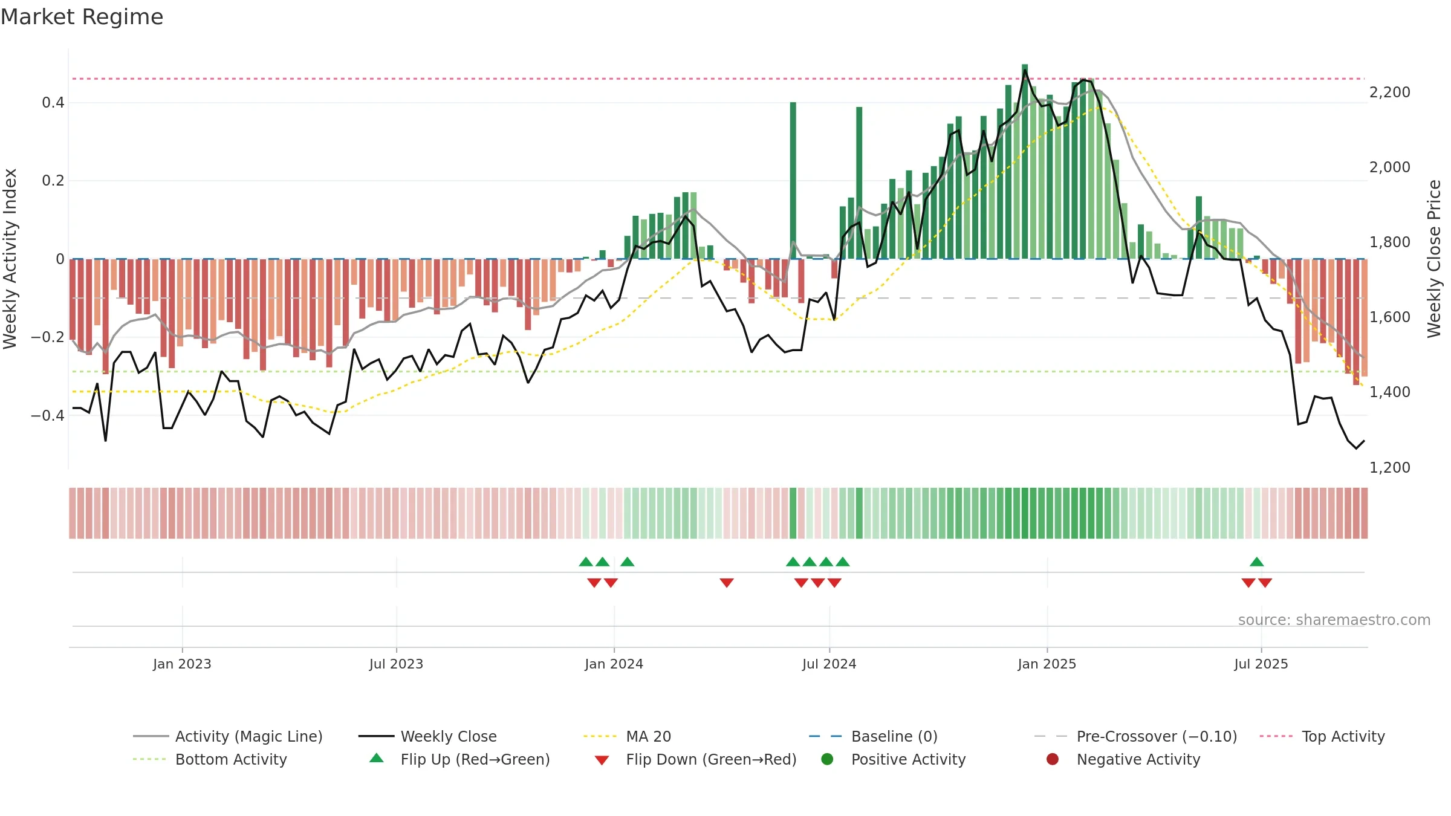1451x816 pixels.
Task: Click source: sharemaestro.com text
Action: click(x=1334, y=620)
